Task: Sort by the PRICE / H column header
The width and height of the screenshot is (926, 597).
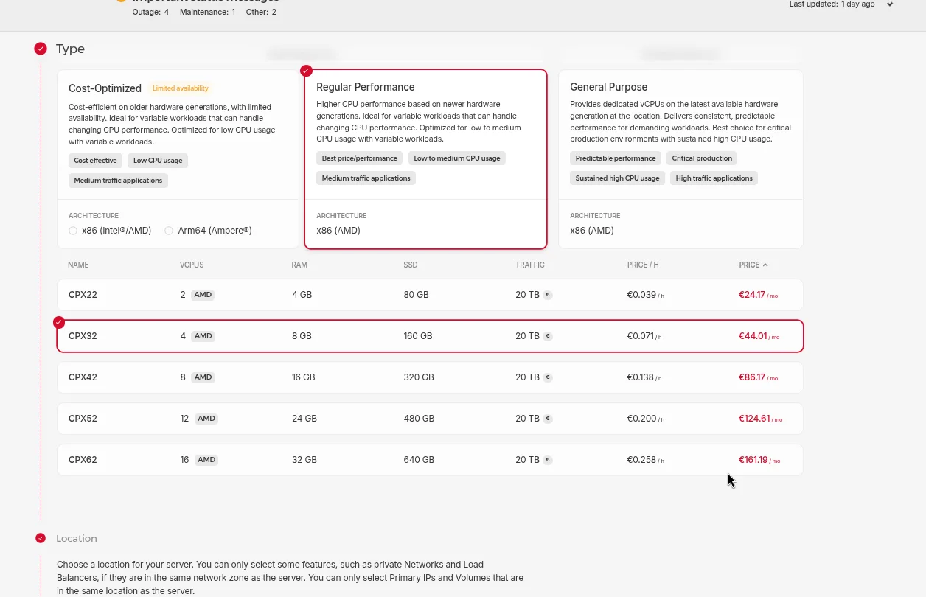Action: (643, 265)
